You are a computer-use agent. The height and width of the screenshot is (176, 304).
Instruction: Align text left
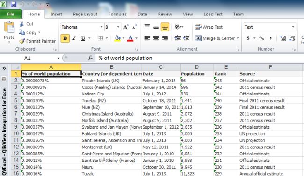click(147, 38)
